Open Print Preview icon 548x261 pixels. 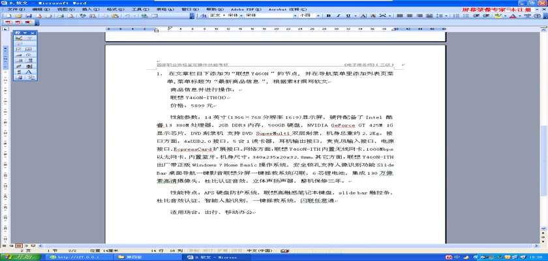70,16
